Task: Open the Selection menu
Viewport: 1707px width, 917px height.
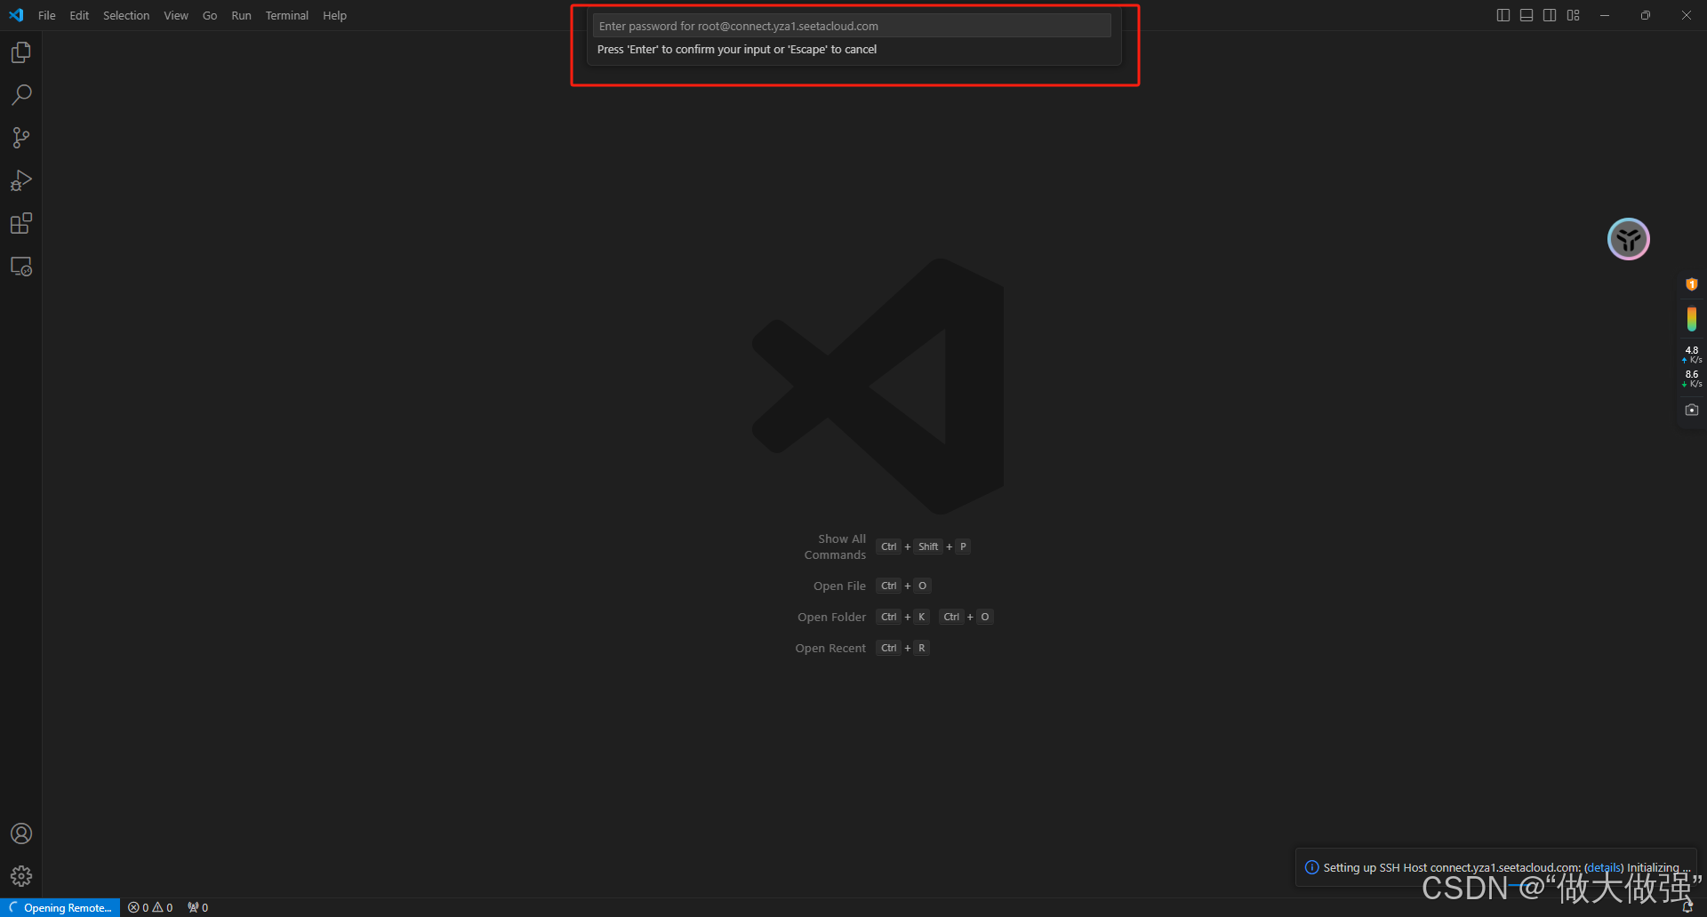Action: [126, 15]
